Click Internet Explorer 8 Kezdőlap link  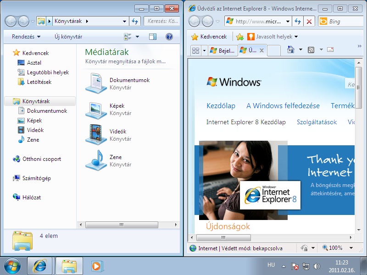(246, 122)
